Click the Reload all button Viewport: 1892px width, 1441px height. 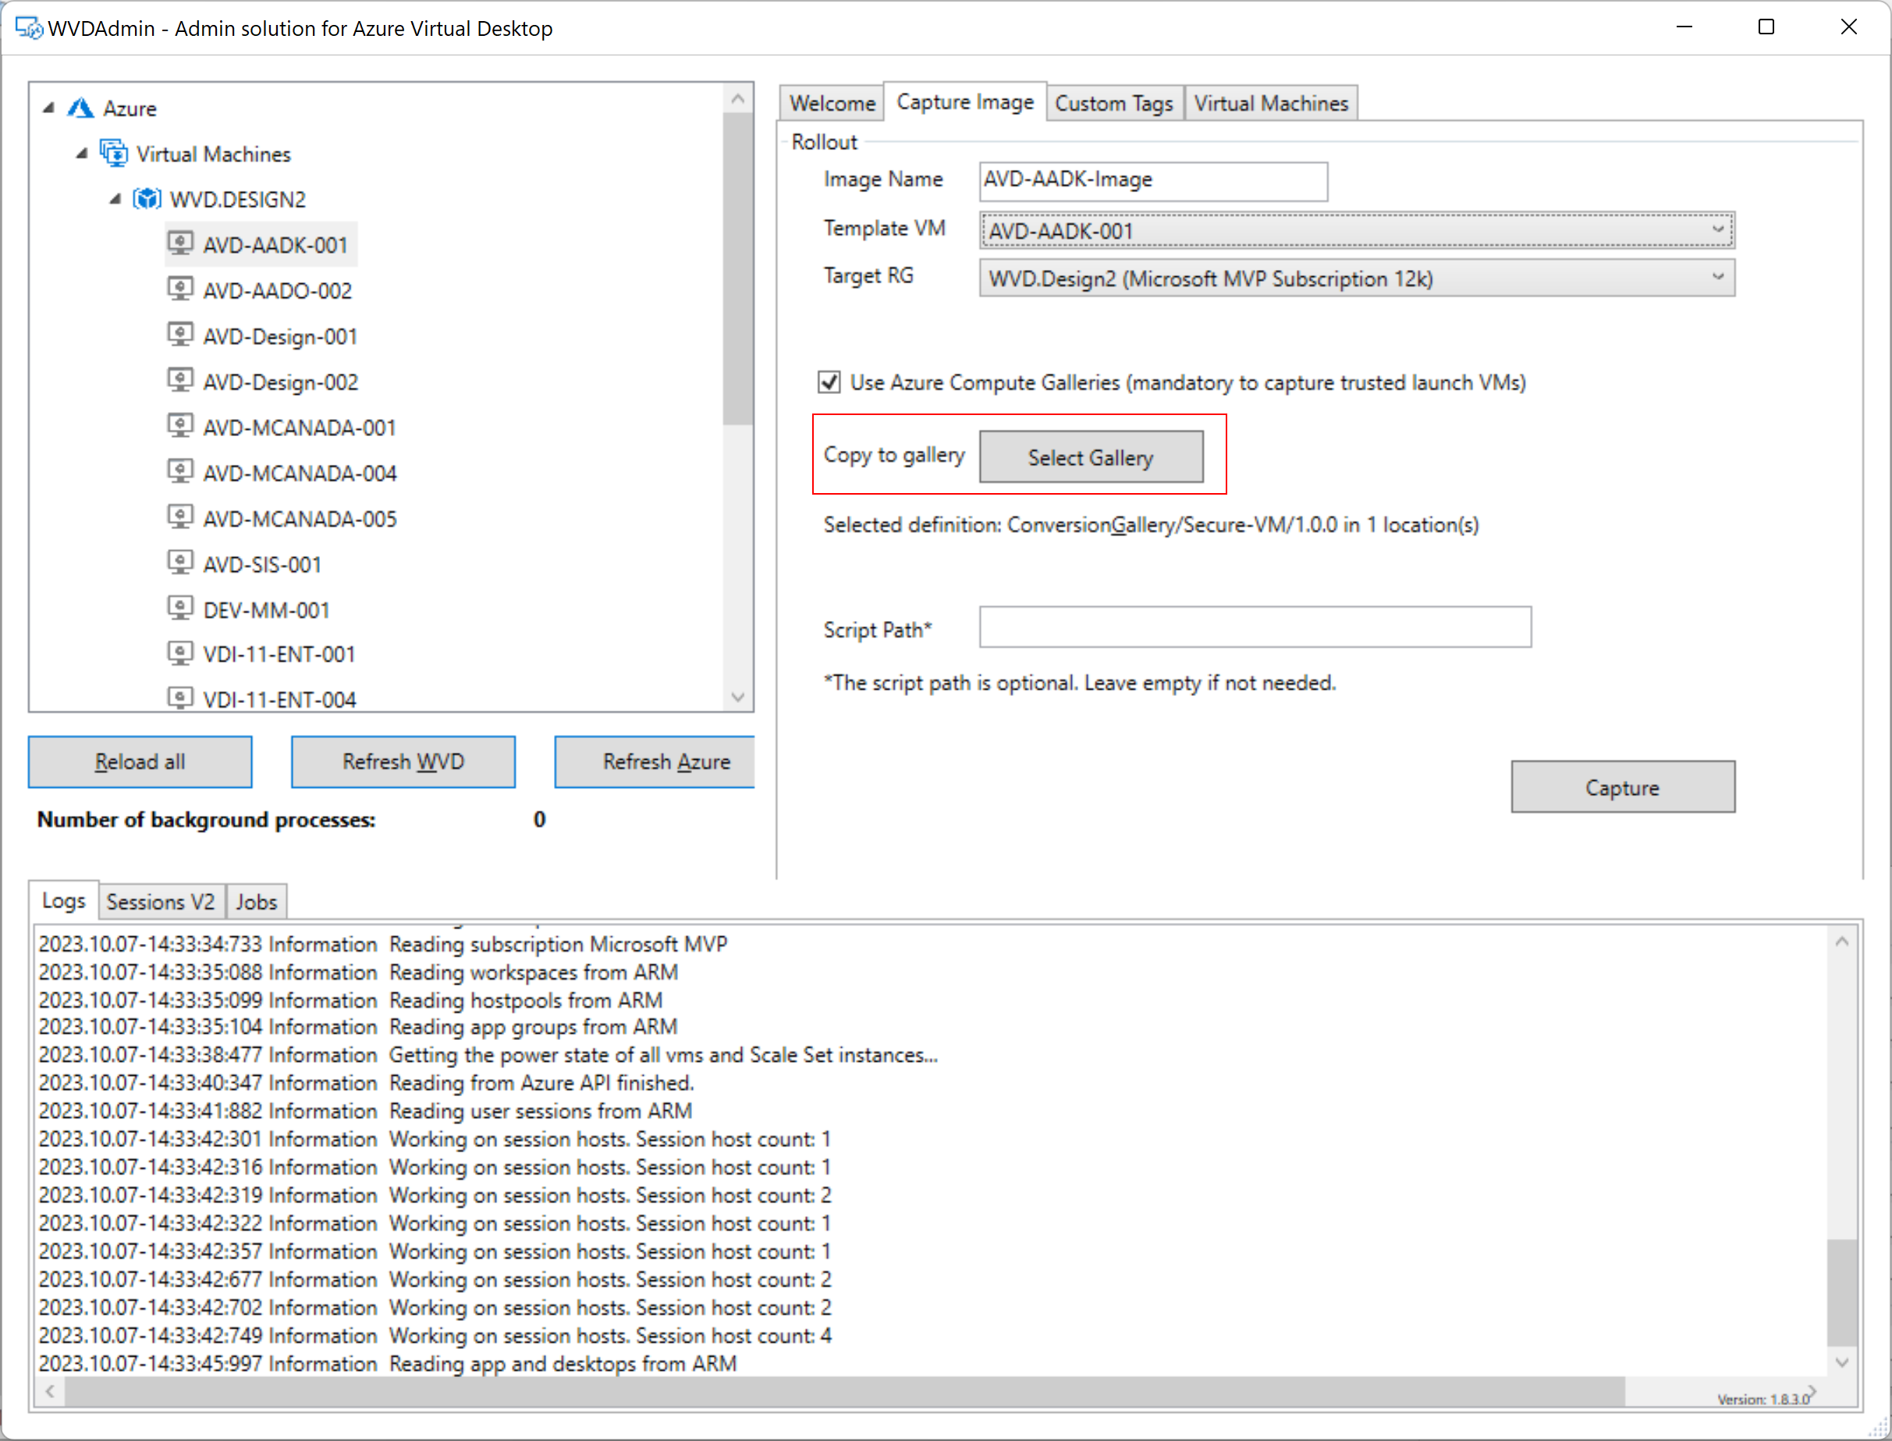point(140,761)
